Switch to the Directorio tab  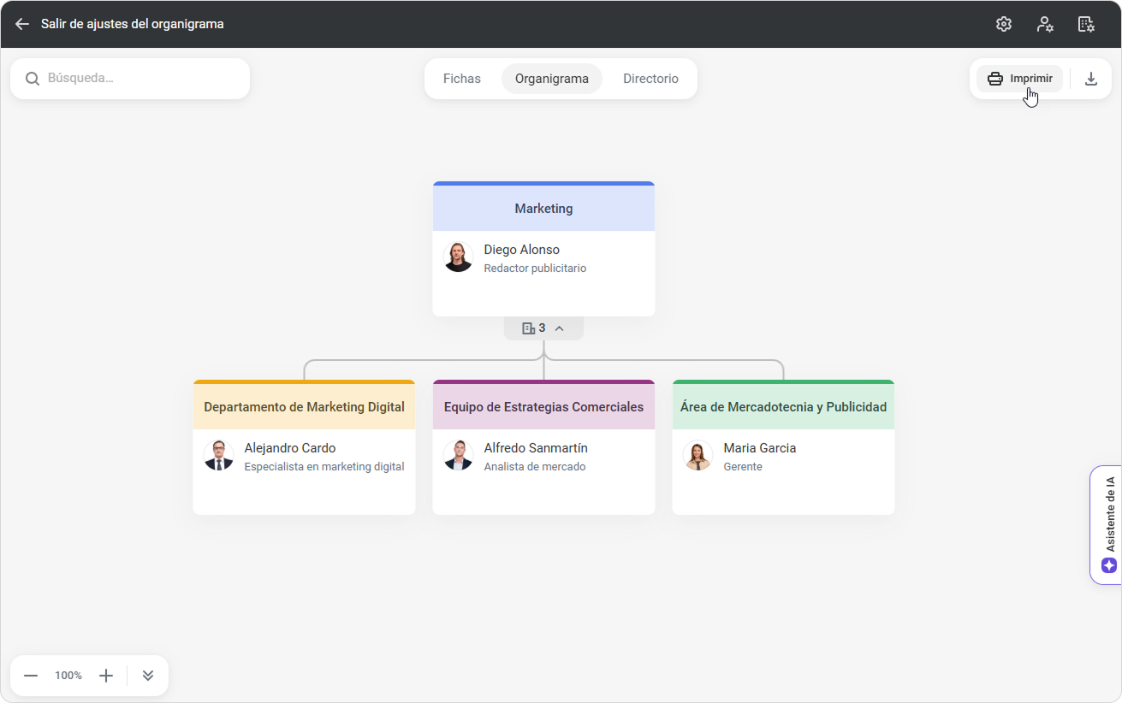650,79
